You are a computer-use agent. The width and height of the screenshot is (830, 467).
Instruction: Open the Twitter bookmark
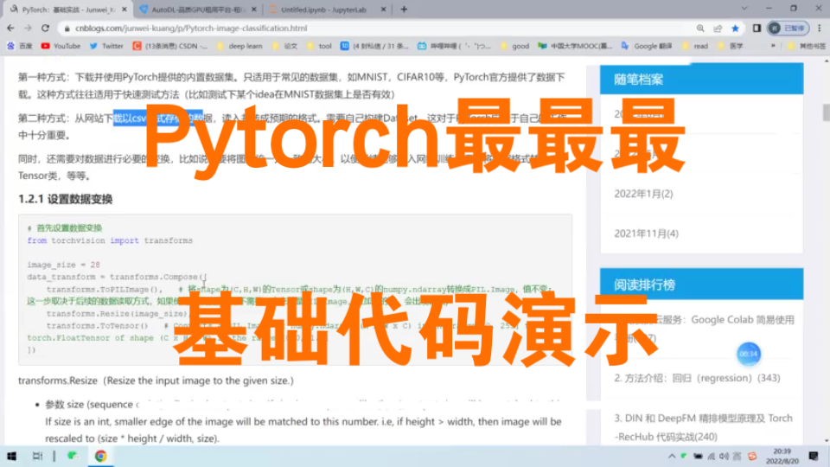[x=106, y=46]
